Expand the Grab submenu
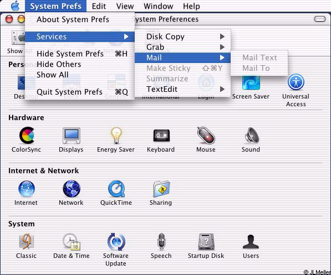The image size is (331, 275). pyautogui.click(x=182, y=47)
